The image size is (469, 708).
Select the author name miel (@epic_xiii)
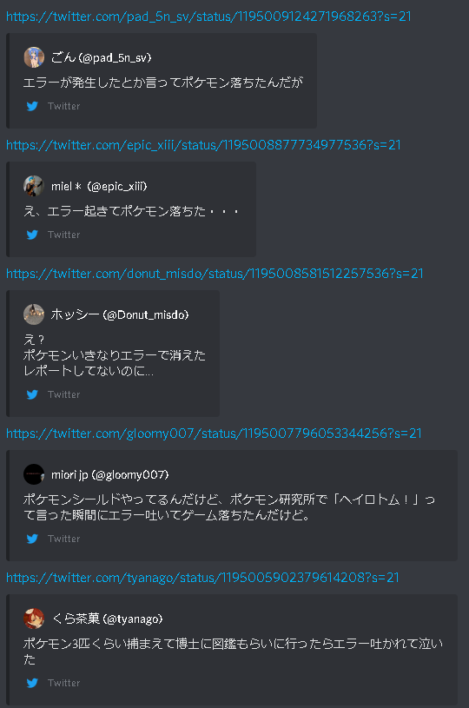(x=99, y=187)
